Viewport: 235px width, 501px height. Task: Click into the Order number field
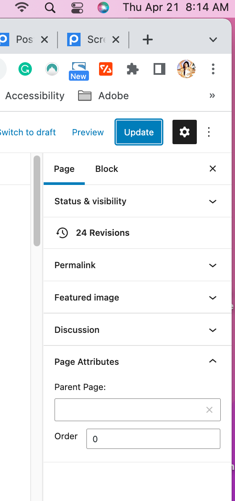coord(153,439)
